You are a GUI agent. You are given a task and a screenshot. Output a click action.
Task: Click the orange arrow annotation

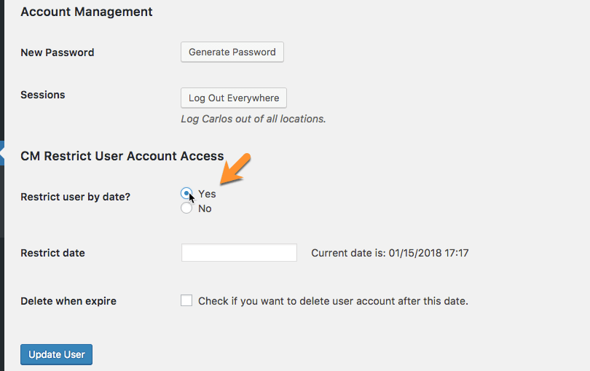tap(235, 169)
